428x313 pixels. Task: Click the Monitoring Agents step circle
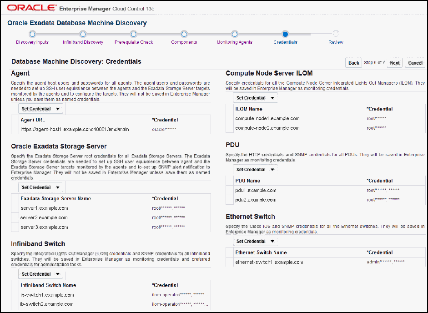(235, 34)
